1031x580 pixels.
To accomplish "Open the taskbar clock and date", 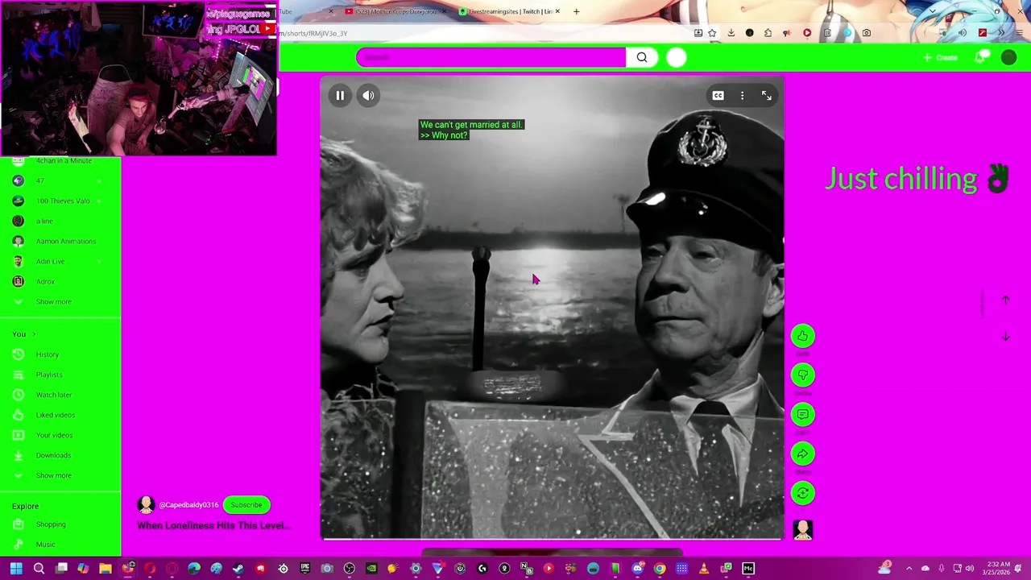I will (x=995, y=569).
